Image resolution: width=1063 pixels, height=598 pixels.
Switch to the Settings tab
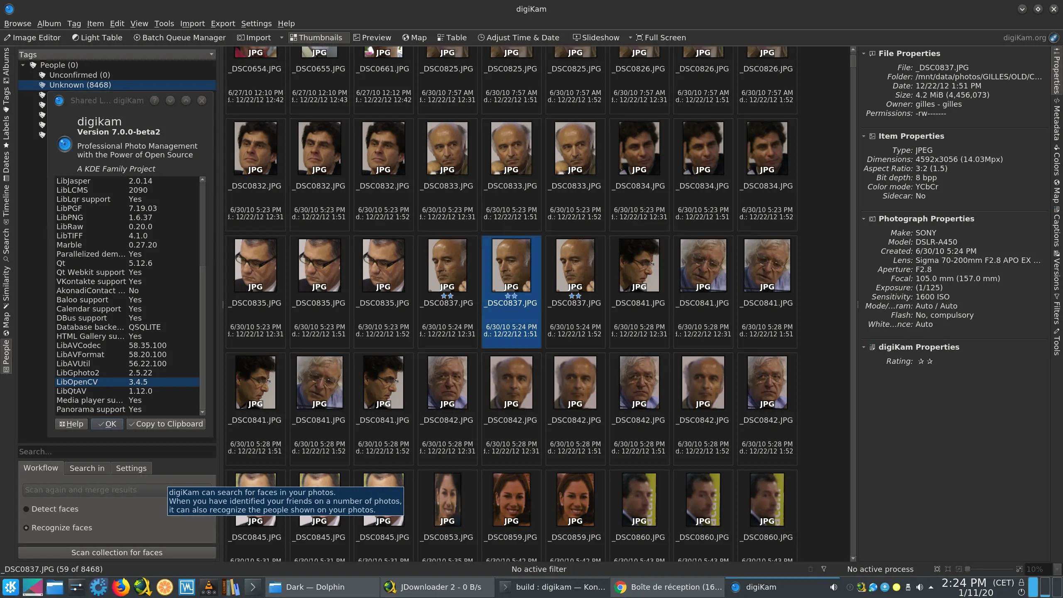click(x=131, y=468)
